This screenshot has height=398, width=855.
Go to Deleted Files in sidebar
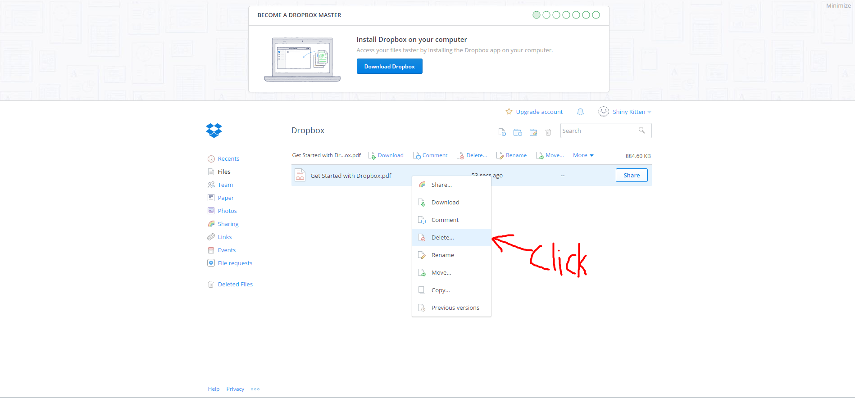(x=235, y=284)
